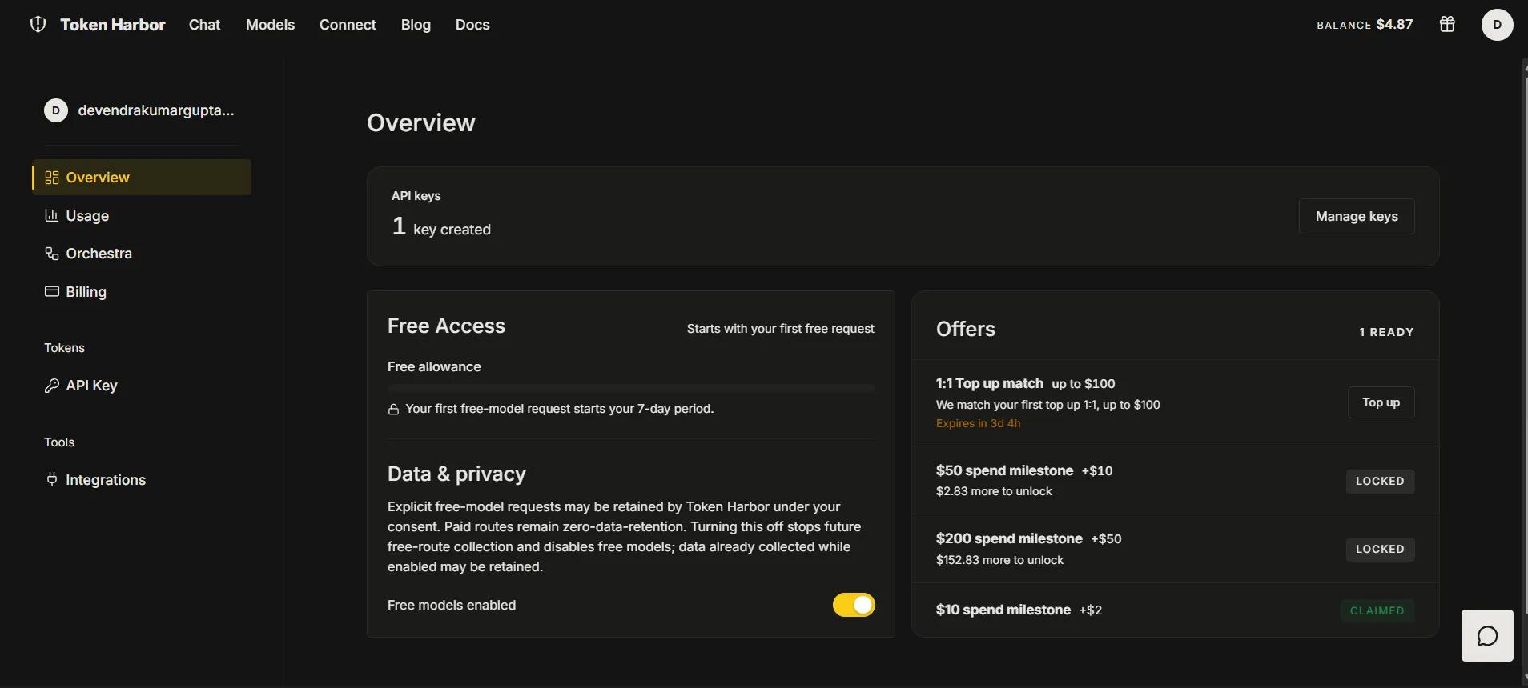Click the 7-day period notice text
Image resolution: width=1528 pixels, height=688 pixels.
(560, 409)
